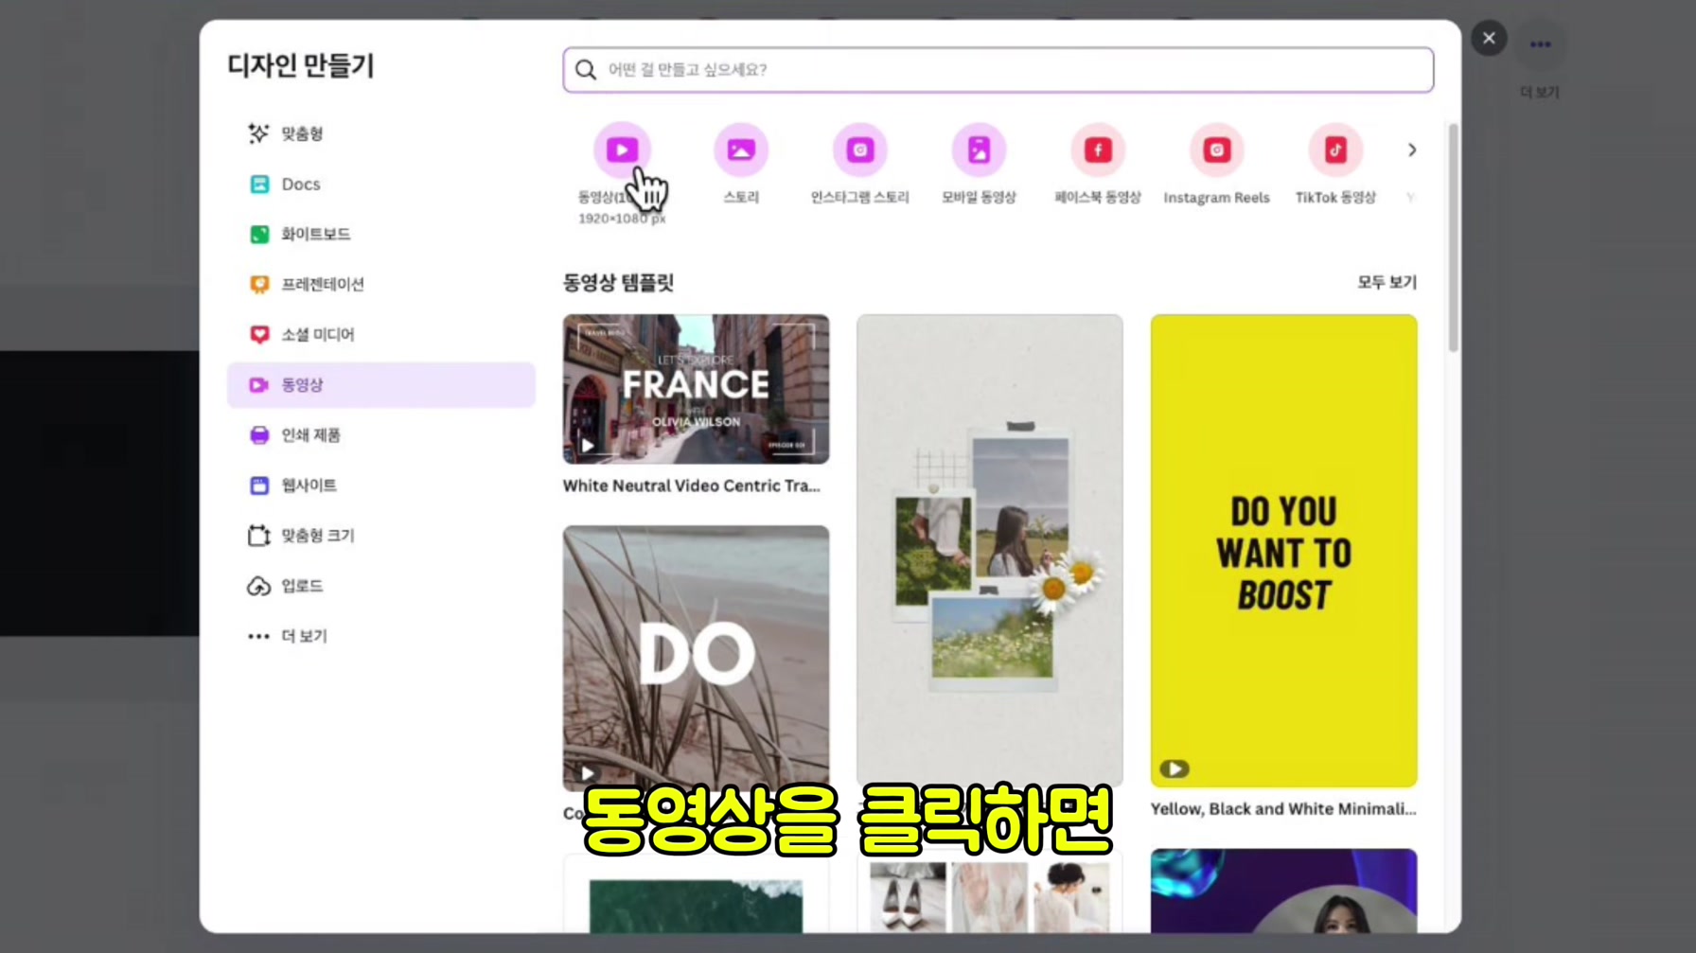Choose the 인스타그램 스토리 icon

[859, 150]
